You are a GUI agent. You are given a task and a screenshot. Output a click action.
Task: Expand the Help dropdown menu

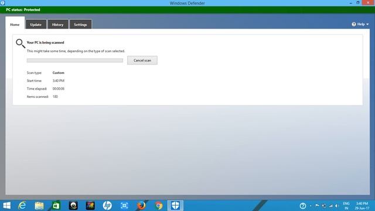[360, 24]
